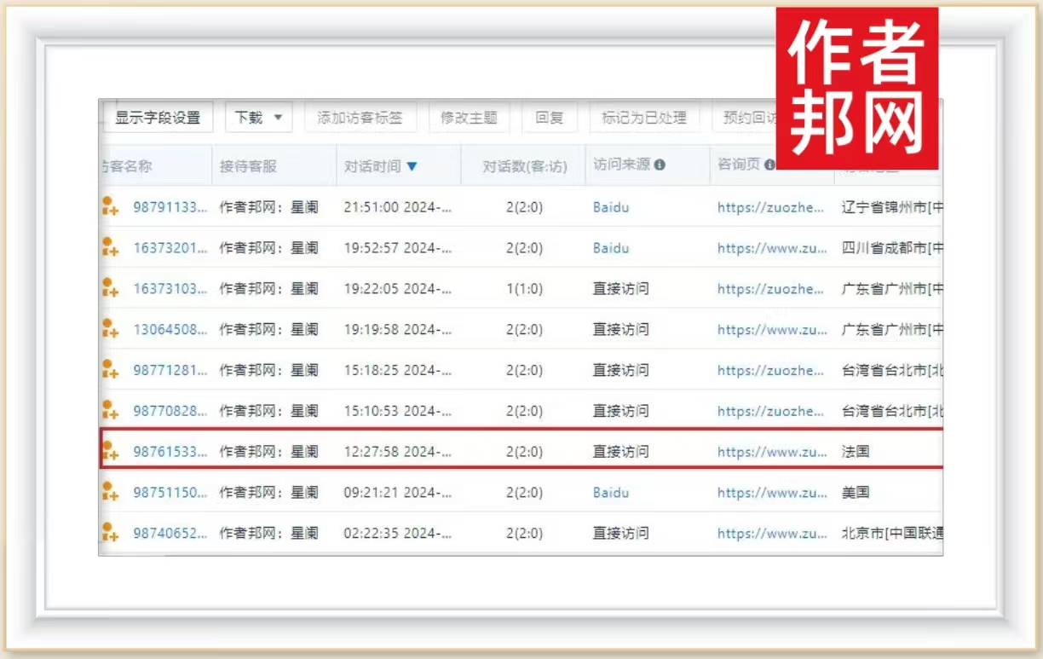Click info icon next to 访问来源
The image size is (1043, 659).
coord(660,165)
